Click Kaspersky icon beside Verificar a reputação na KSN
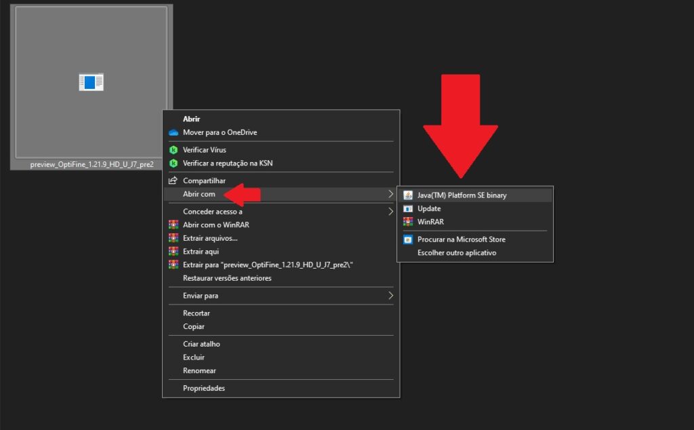 [x=173, y=163]
